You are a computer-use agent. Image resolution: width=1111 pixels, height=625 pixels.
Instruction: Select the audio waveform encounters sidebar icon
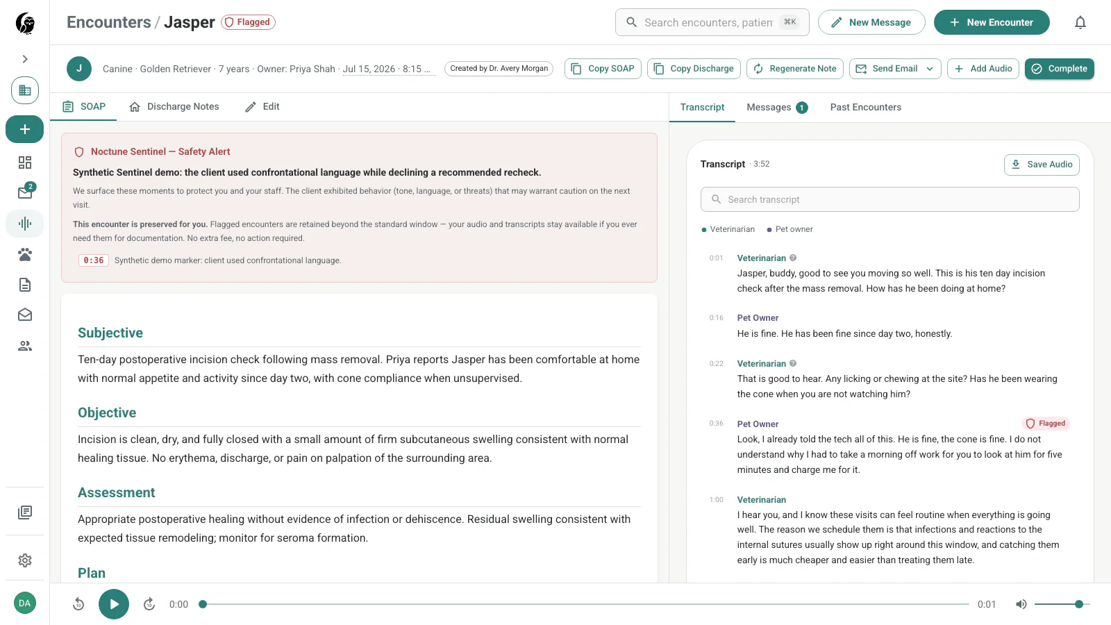point(25,224)
